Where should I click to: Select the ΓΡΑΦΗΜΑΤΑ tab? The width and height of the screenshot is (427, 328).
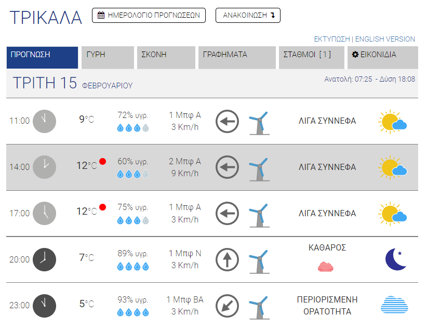click(x=237, y=57)
